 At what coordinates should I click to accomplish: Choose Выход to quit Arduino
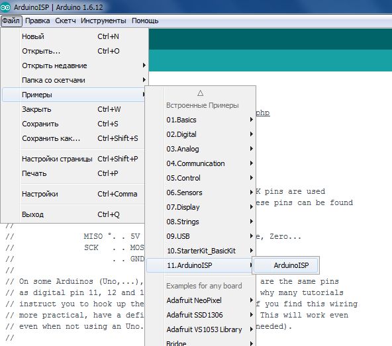73,214
